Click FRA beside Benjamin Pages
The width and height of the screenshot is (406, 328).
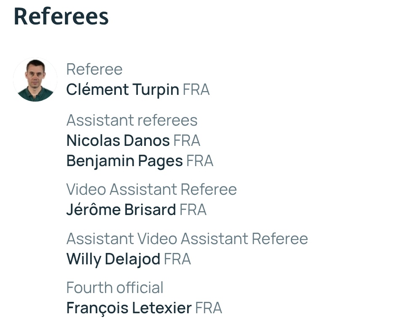click(200, 161)
